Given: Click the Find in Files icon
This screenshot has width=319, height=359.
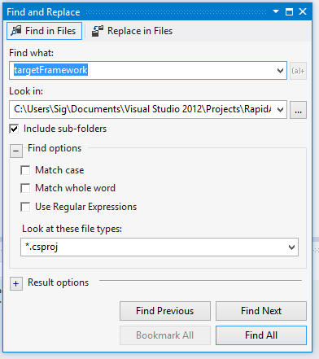Looking at the screenshot, I should pyautogui.click(x=16, y=31).
